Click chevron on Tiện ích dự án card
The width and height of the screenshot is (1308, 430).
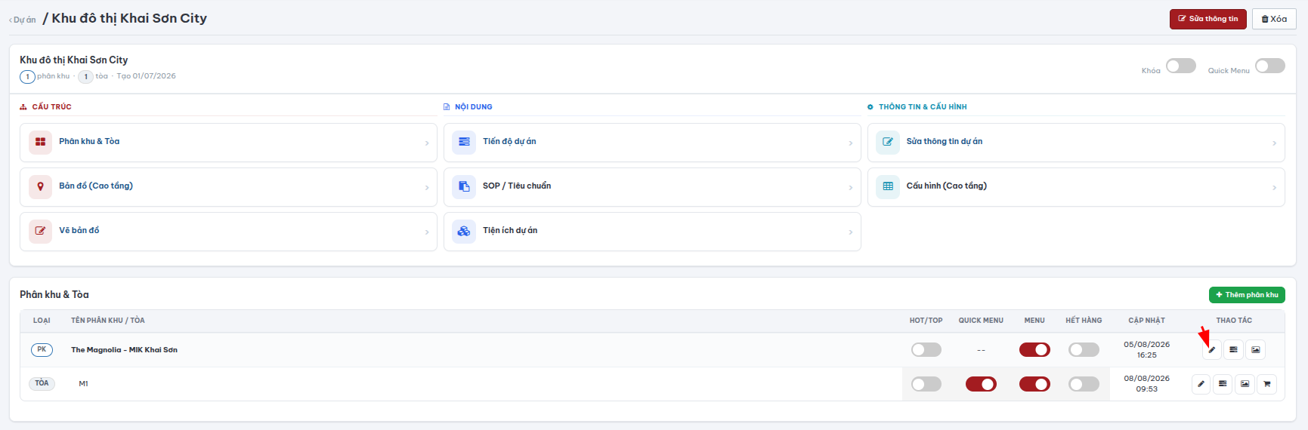(851, 232)
